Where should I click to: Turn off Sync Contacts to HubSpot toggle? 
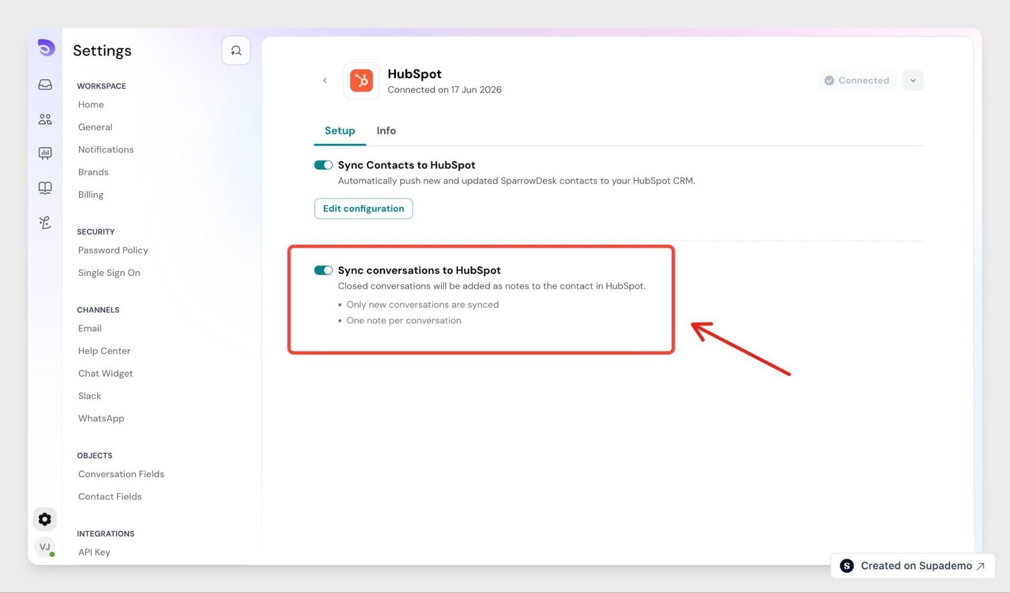[324, 165]
